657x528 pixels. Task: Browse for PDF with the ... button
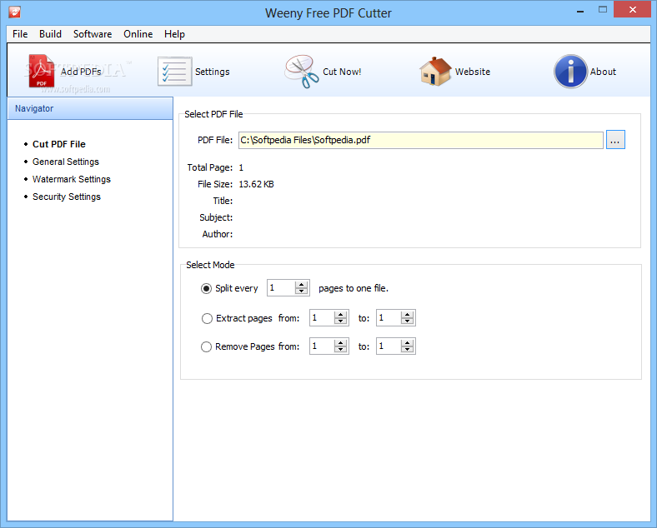(615, 140)
